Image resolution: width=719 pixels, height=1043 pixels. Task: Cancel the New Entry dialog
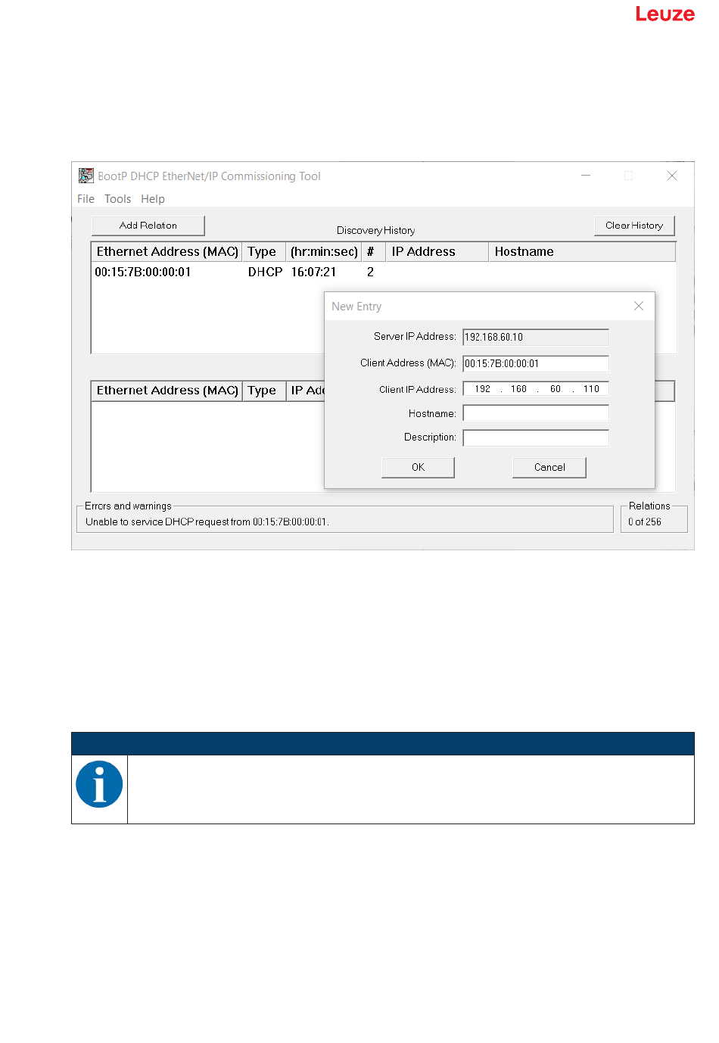pyautogui.click(x=549, y=467)
